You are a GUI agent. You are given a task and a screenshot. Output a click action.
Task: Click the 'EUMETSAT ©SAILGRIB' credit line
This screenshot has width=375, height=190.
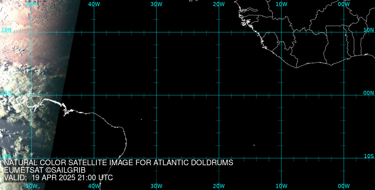45,170
